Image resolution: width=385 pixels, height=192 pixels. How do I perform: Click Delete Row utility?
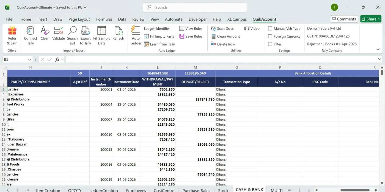click(223, 44)
